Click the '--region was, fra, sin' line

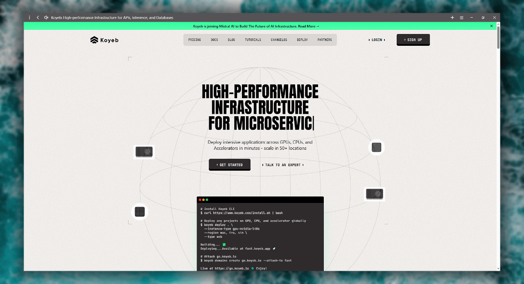click(x=226, y=233)
